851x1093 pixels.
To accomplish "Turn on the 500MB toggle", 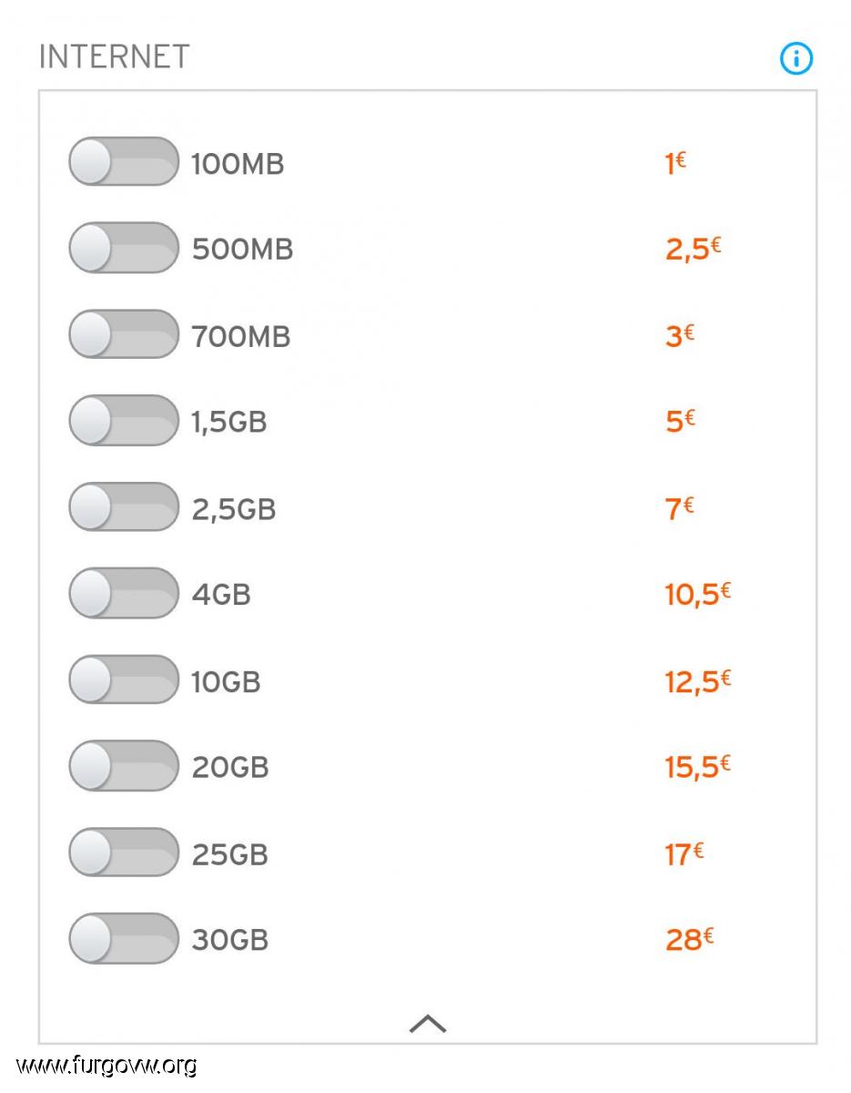I will click(x=124, y=248).
